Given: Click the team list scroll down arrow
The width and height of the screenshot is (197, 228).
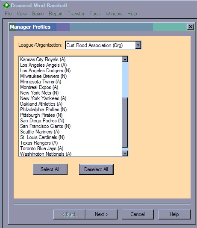Looking at the screenshot, I should [x=125, y=153].
